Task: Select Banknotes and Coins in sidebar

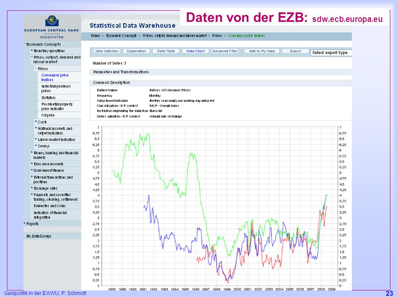Action: tap(50, 206)
